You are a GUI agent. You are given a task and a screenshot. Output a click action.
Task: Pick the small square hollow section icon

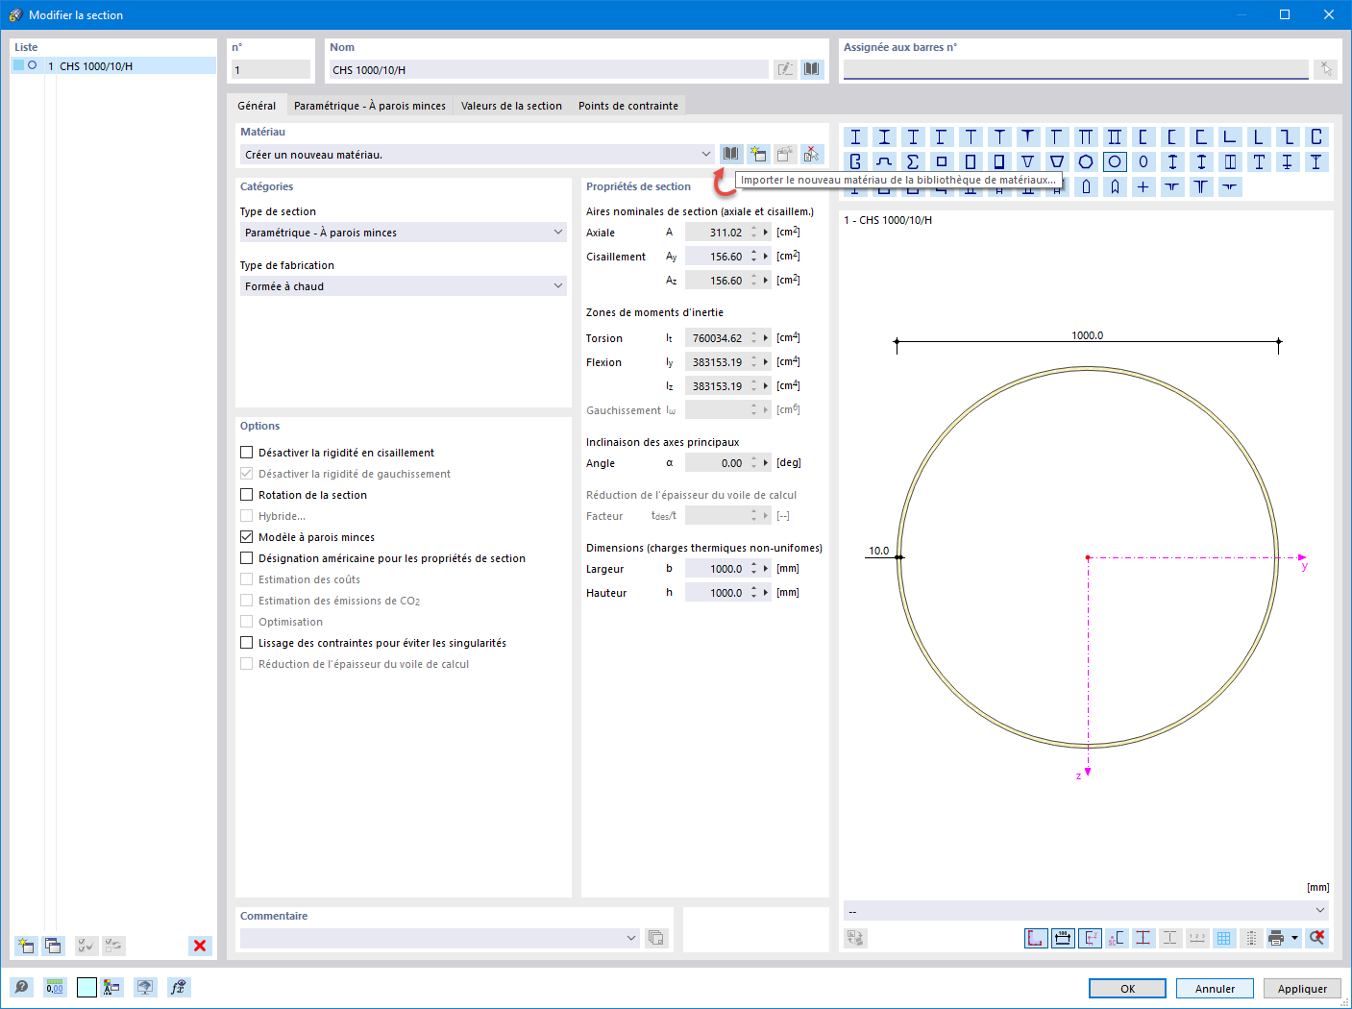(x=942, y=161)
